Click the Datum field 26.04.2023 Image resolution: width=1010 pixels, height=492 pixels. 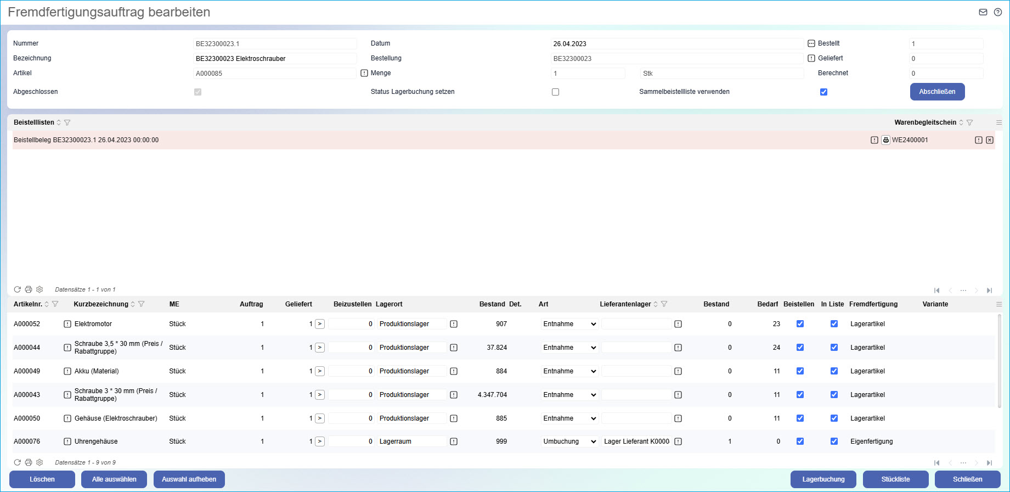(677, 43)
